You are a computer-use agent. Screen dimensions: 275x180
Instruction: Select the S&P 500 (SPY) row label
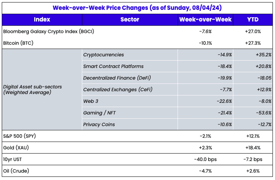click(x=21, y=136)
